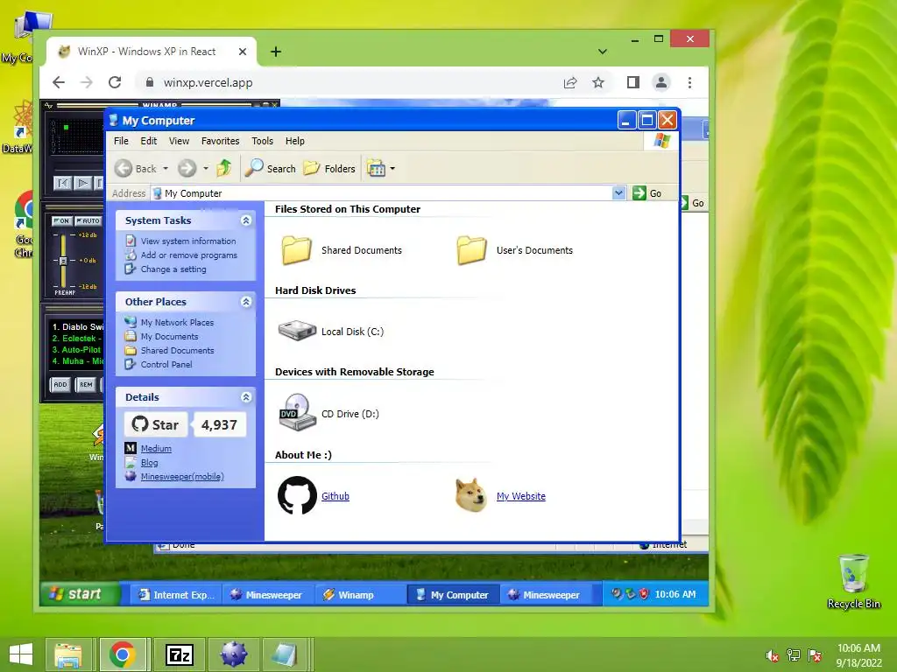Click Winamp playlist REM button

coord(87,385)
